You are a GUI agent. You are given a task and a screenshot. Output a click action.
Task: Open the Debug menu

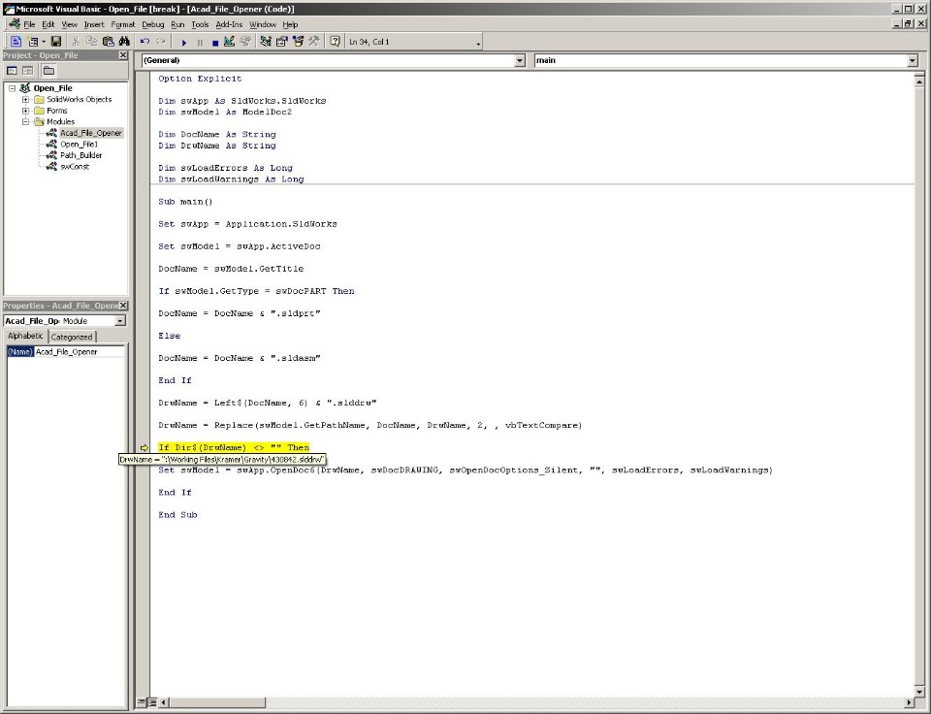152,24
